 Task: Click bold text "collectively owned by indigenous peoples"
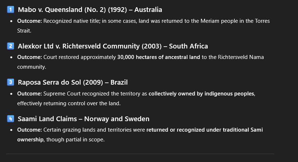(202, 94)
